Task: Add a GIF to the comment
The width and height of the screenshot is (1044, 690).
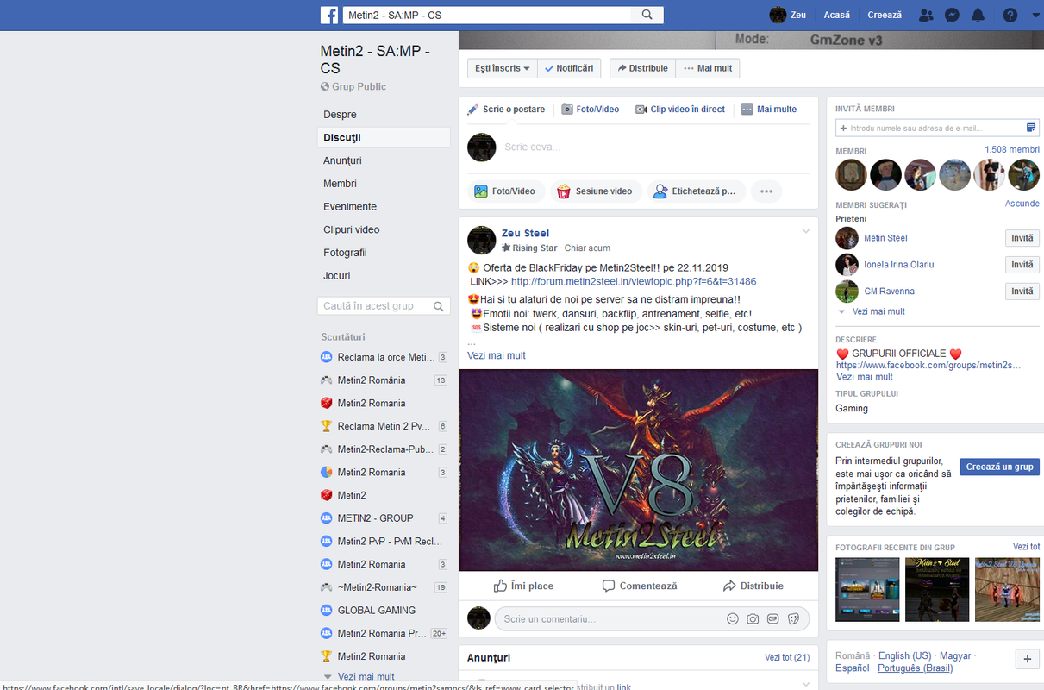Action: point(773,619)
